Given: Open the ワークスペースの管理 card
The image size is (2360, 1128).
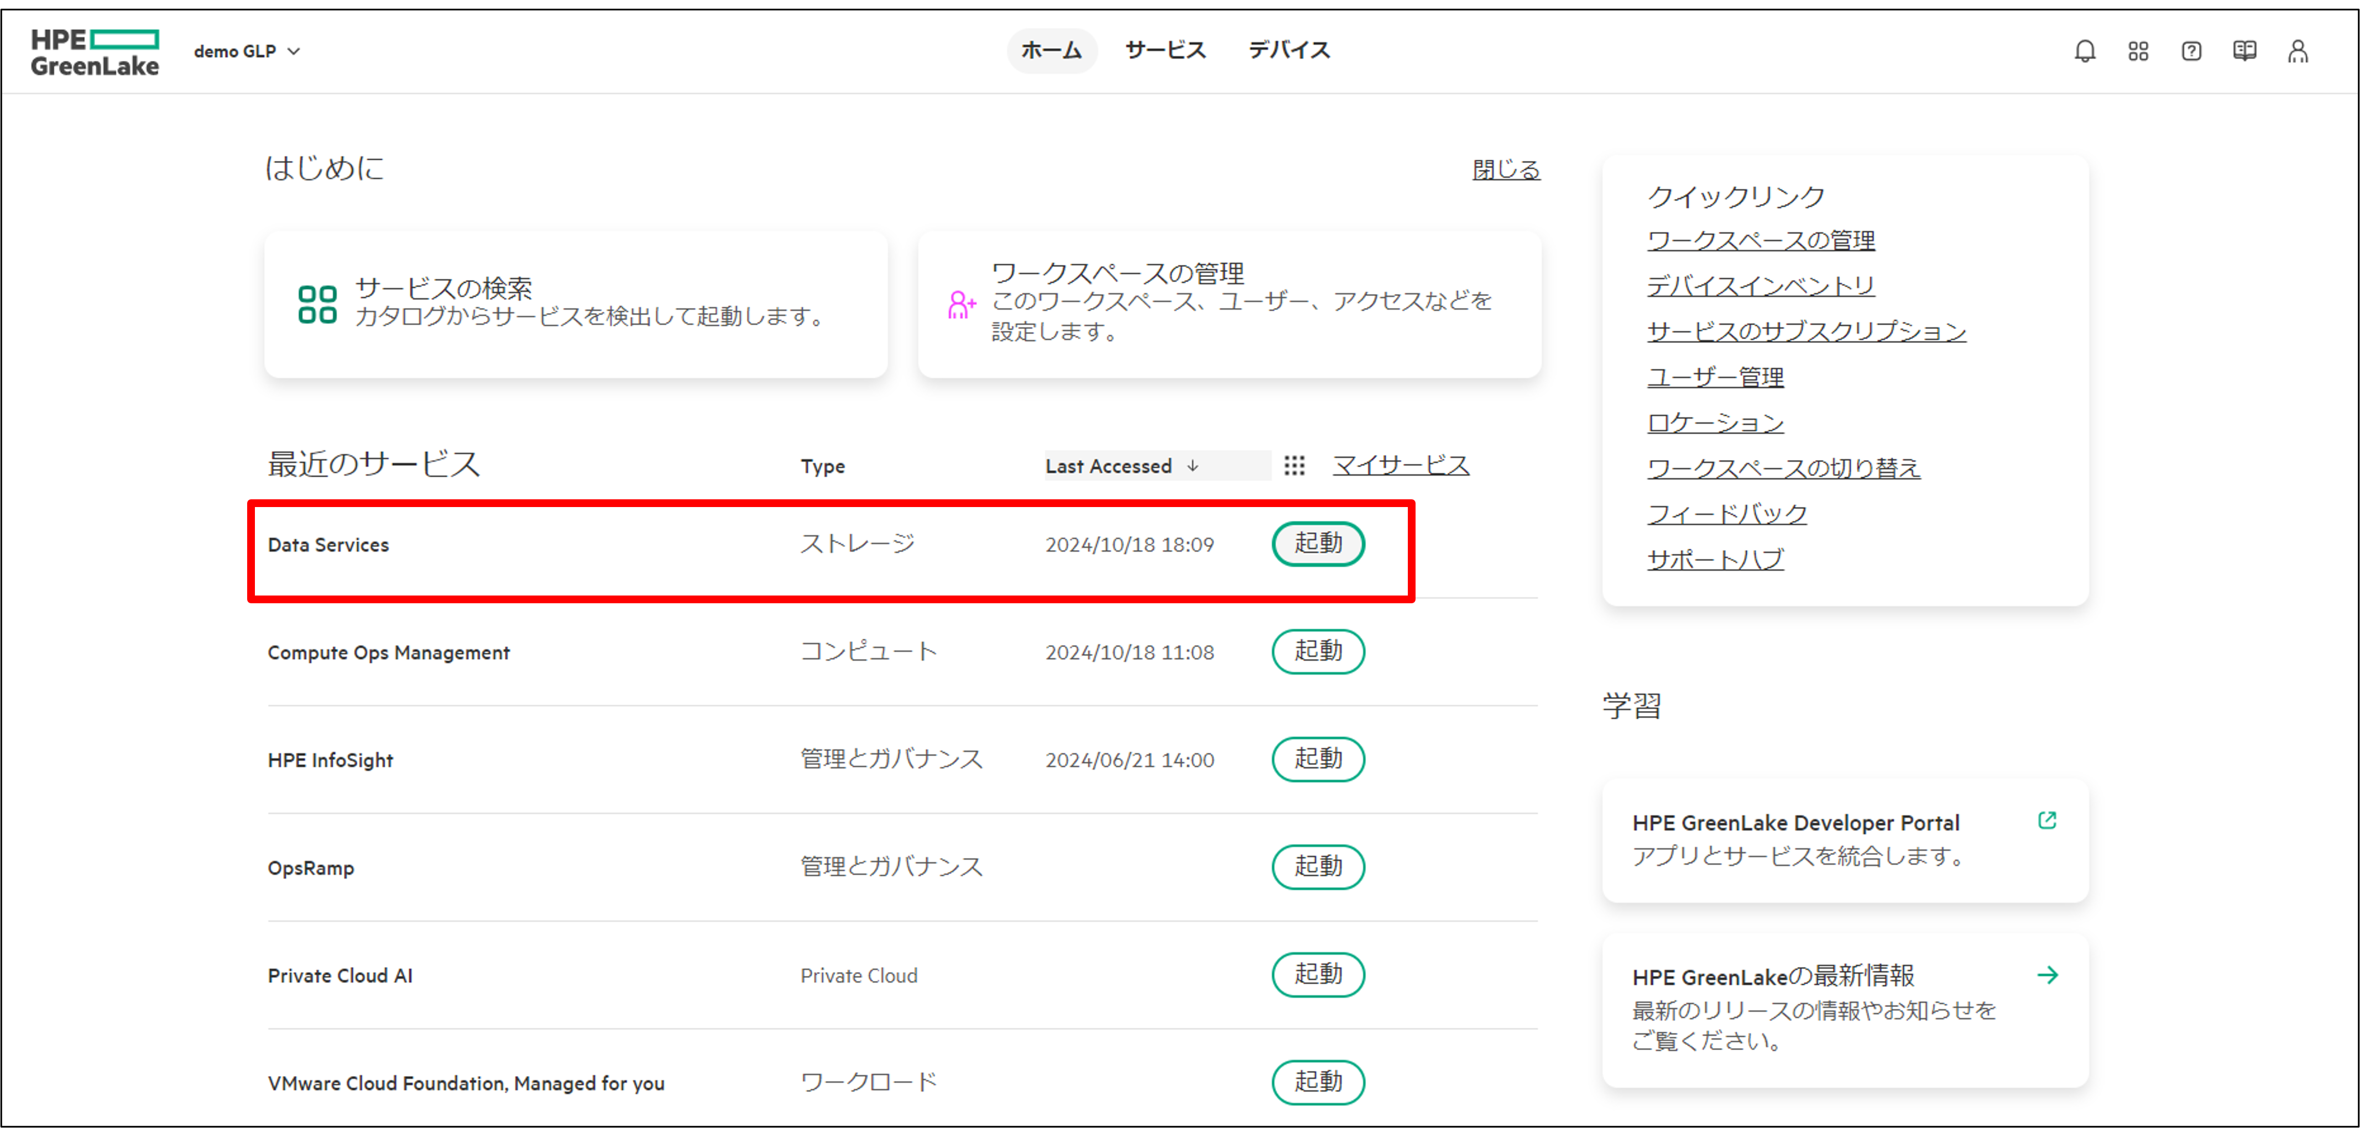Looking at the screenshot, I should (x=1229, y=304).
